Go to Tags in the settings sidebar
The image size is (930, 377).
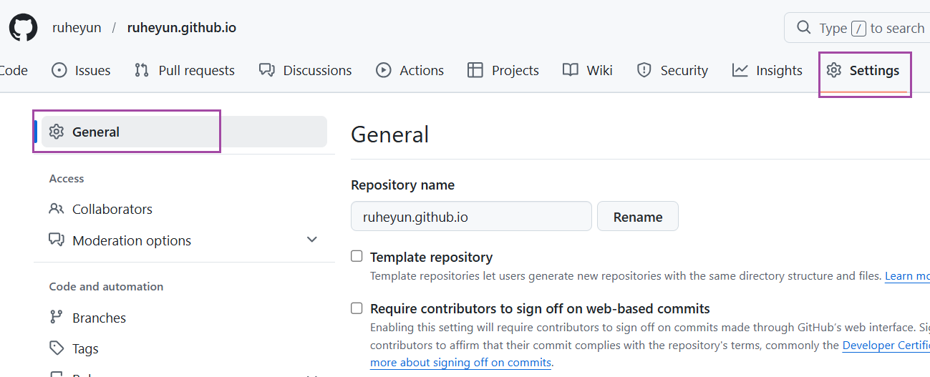click(85, 348)
